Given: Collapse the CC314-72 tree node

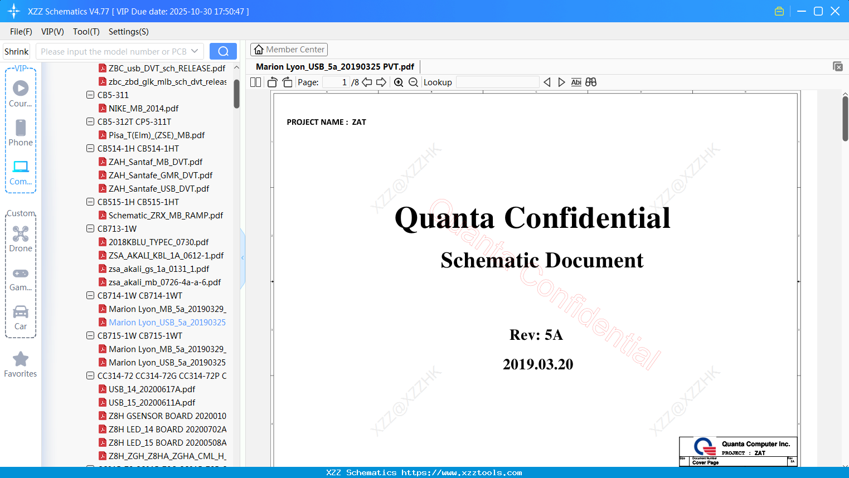Looking at the screenshot, I should (90, 375).
